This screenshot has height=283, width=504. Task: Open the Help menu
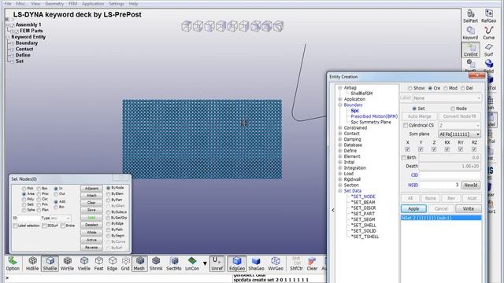click(133, 4)
